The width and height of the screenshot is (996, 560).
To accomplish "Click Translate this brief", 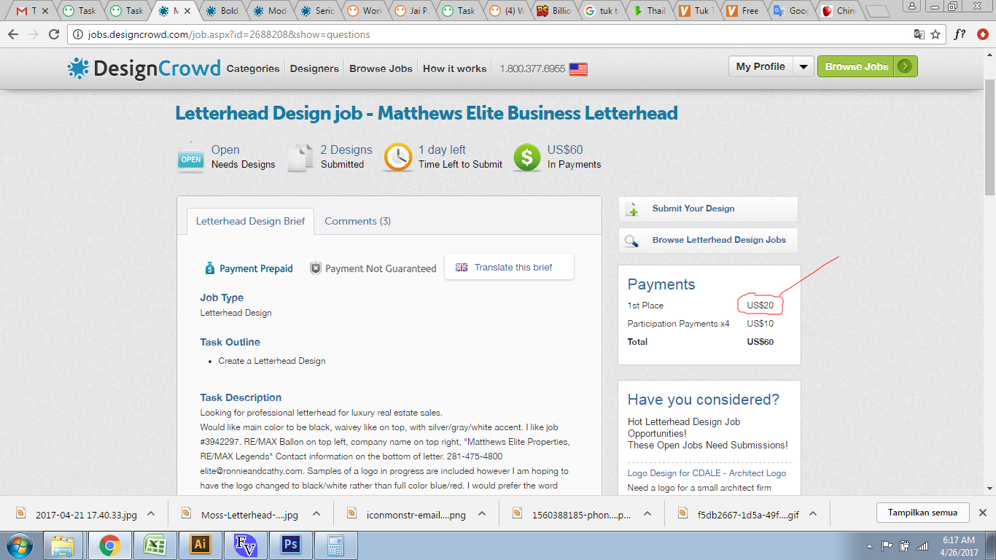I will click(x=509, y=267).
